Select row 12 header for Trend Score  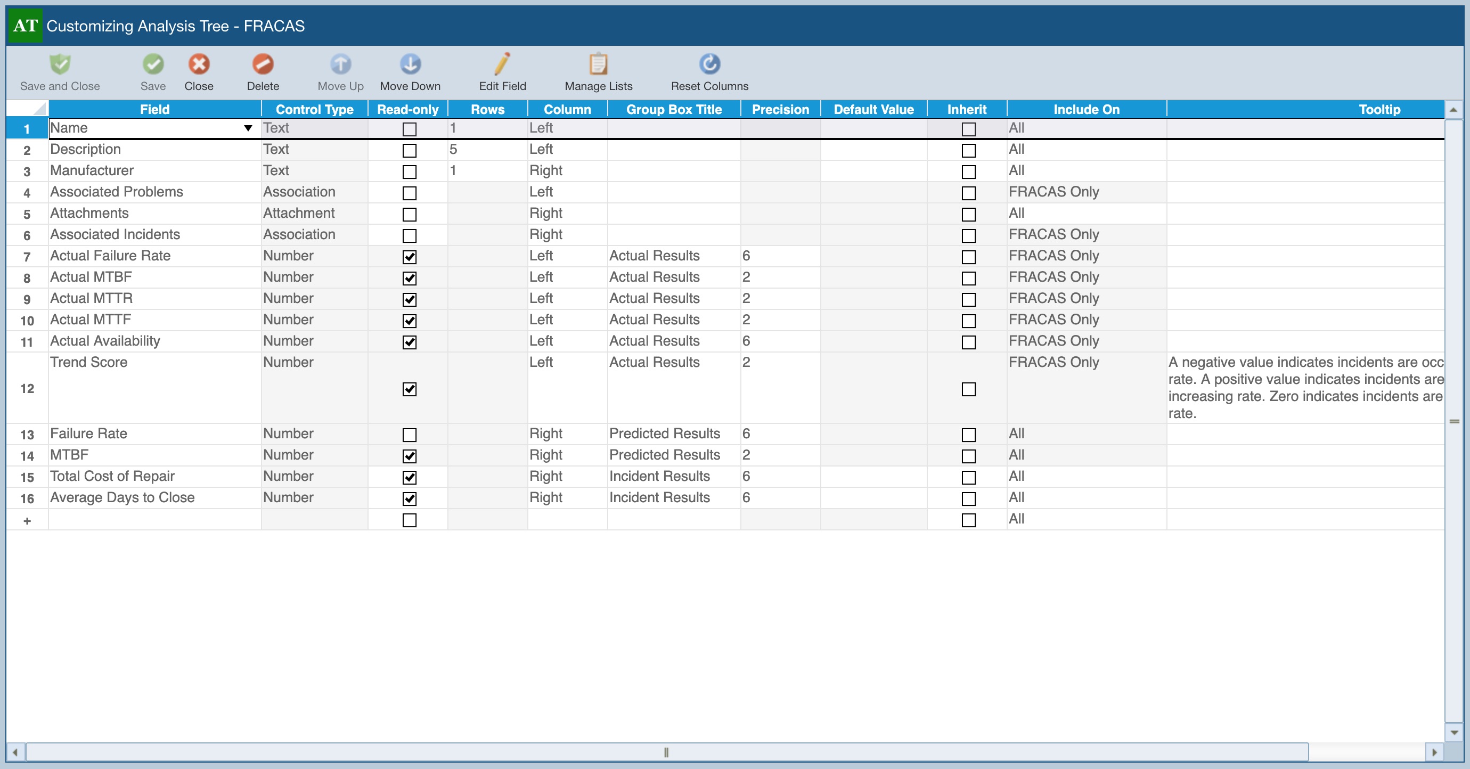tap(27, 388)
